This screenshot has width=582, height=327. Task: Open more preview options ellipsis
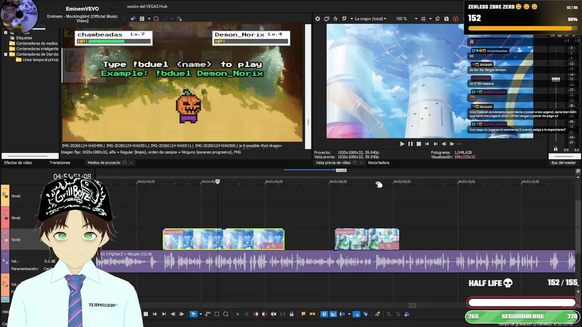coord(459,144)
